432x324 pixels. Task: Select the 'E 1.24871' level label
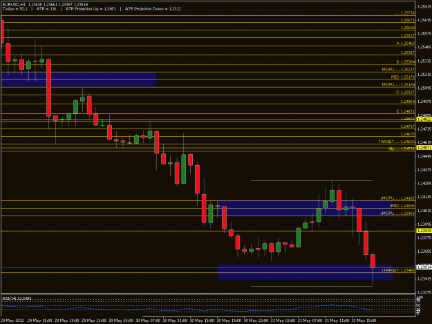click(x=405, y=111)
